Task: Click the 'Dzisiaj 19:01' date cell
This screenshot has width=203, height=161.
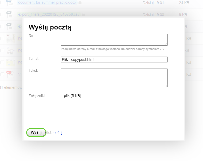Action: point(153,3)
